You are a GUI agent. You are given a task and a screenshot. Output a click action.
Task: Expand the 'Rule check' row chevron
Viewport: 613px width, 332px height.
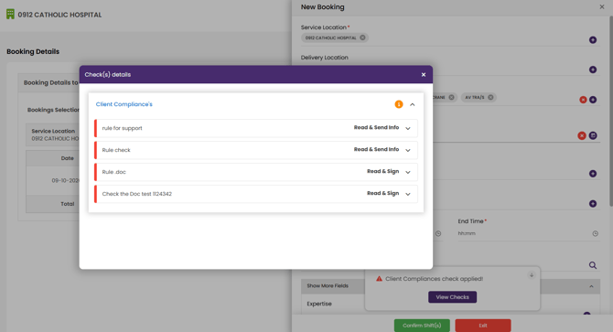coord(408,150)
